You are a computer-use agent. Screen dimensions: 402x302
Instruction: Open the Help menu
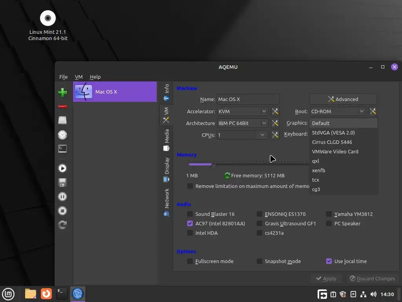point(95,77)
